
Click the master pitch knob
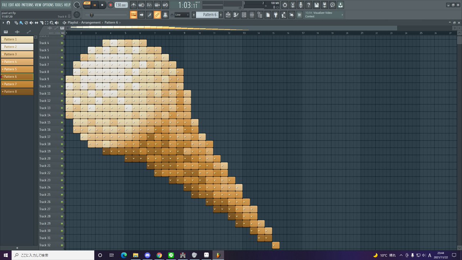(77, 15)
